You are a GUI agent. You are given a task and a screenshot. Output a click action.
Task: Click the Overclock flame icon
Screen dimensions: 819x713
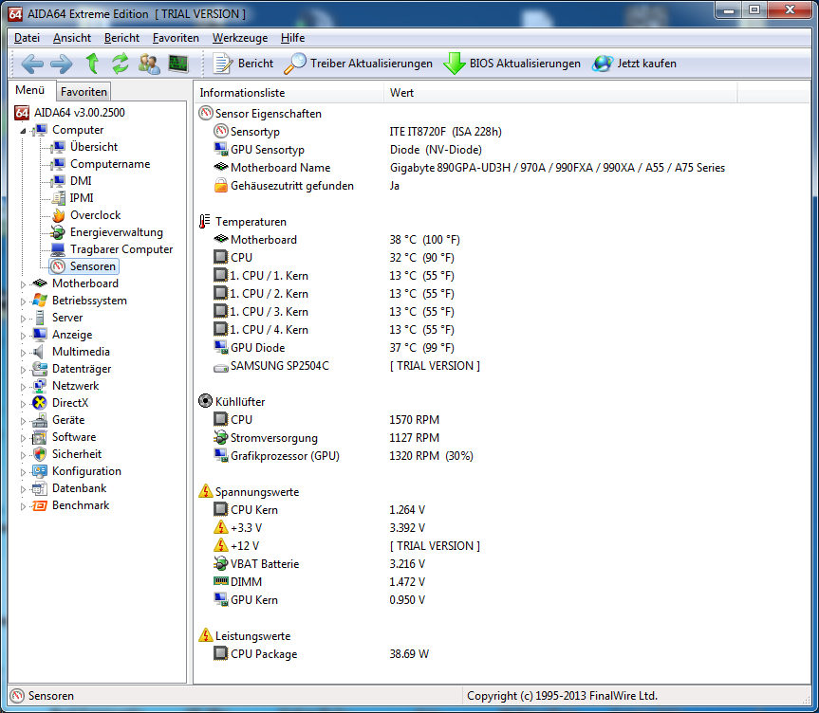tap(58, 215)
